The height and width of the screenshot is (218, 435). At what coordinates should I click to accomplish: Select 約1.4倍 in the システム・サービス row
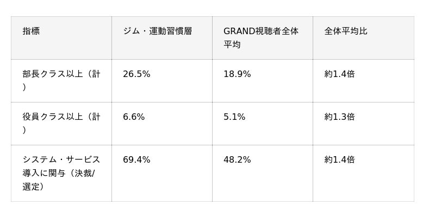(363, 173)
